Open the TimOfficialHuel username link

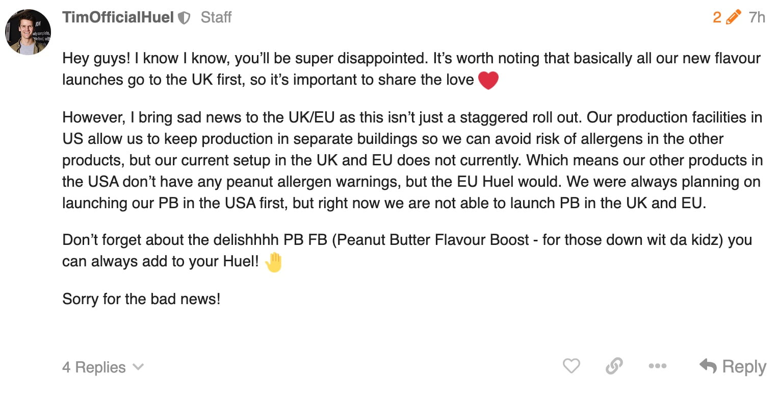118,17
